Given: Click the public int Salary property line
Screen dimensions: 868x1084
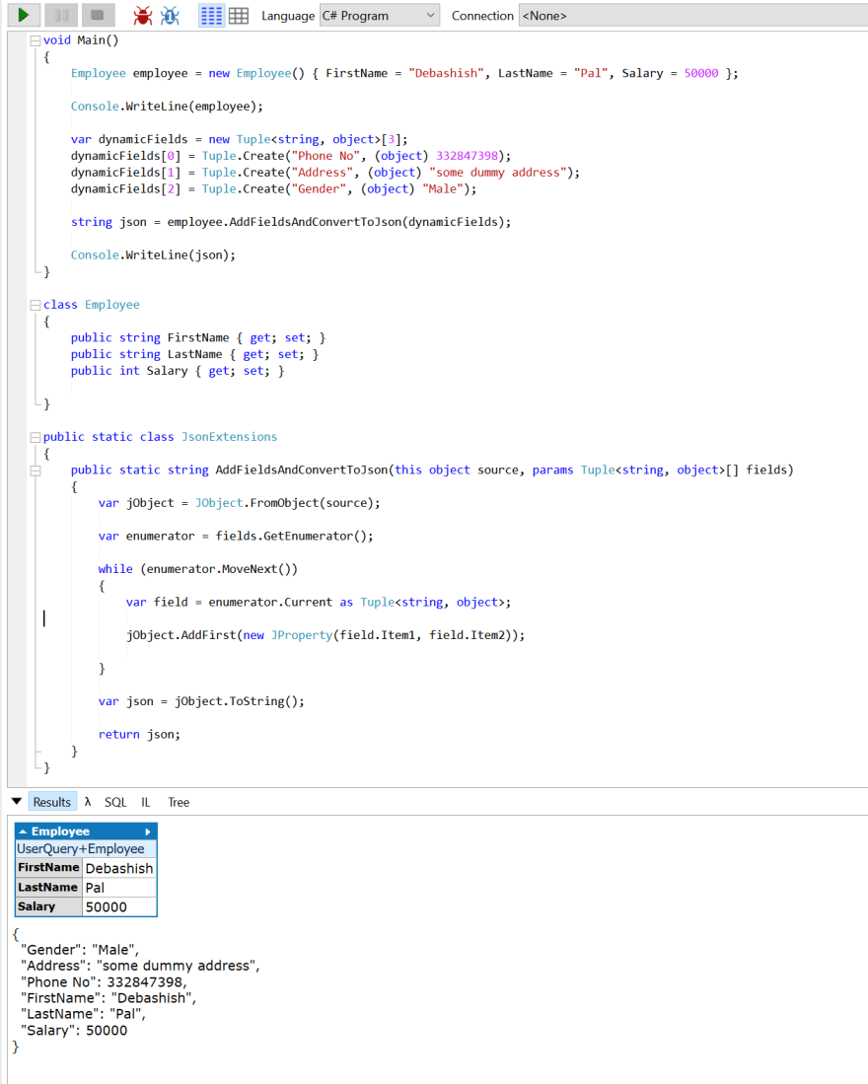Looking at the screenshot, I should point(177,371).
